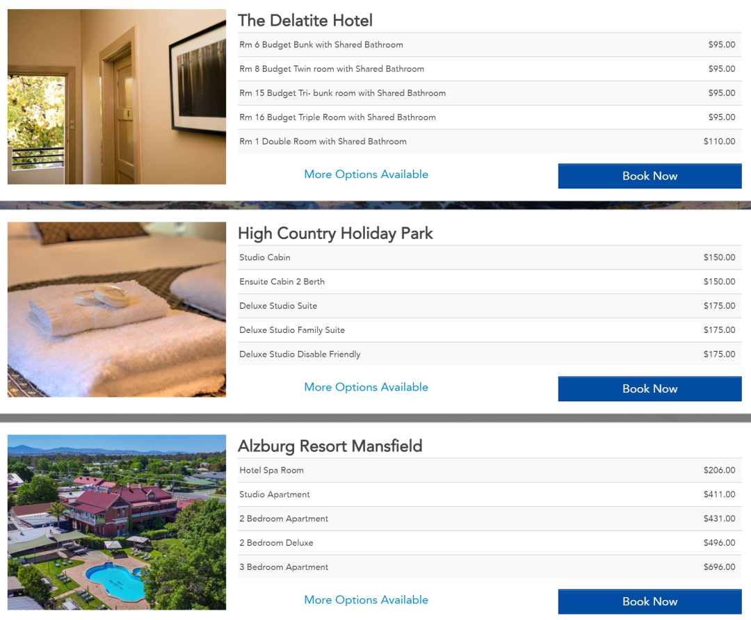Viewport: 751px width, 620px height.
Task: Open More Options Available under High Country Holiday Park
Action: click(x=366, y=387)
